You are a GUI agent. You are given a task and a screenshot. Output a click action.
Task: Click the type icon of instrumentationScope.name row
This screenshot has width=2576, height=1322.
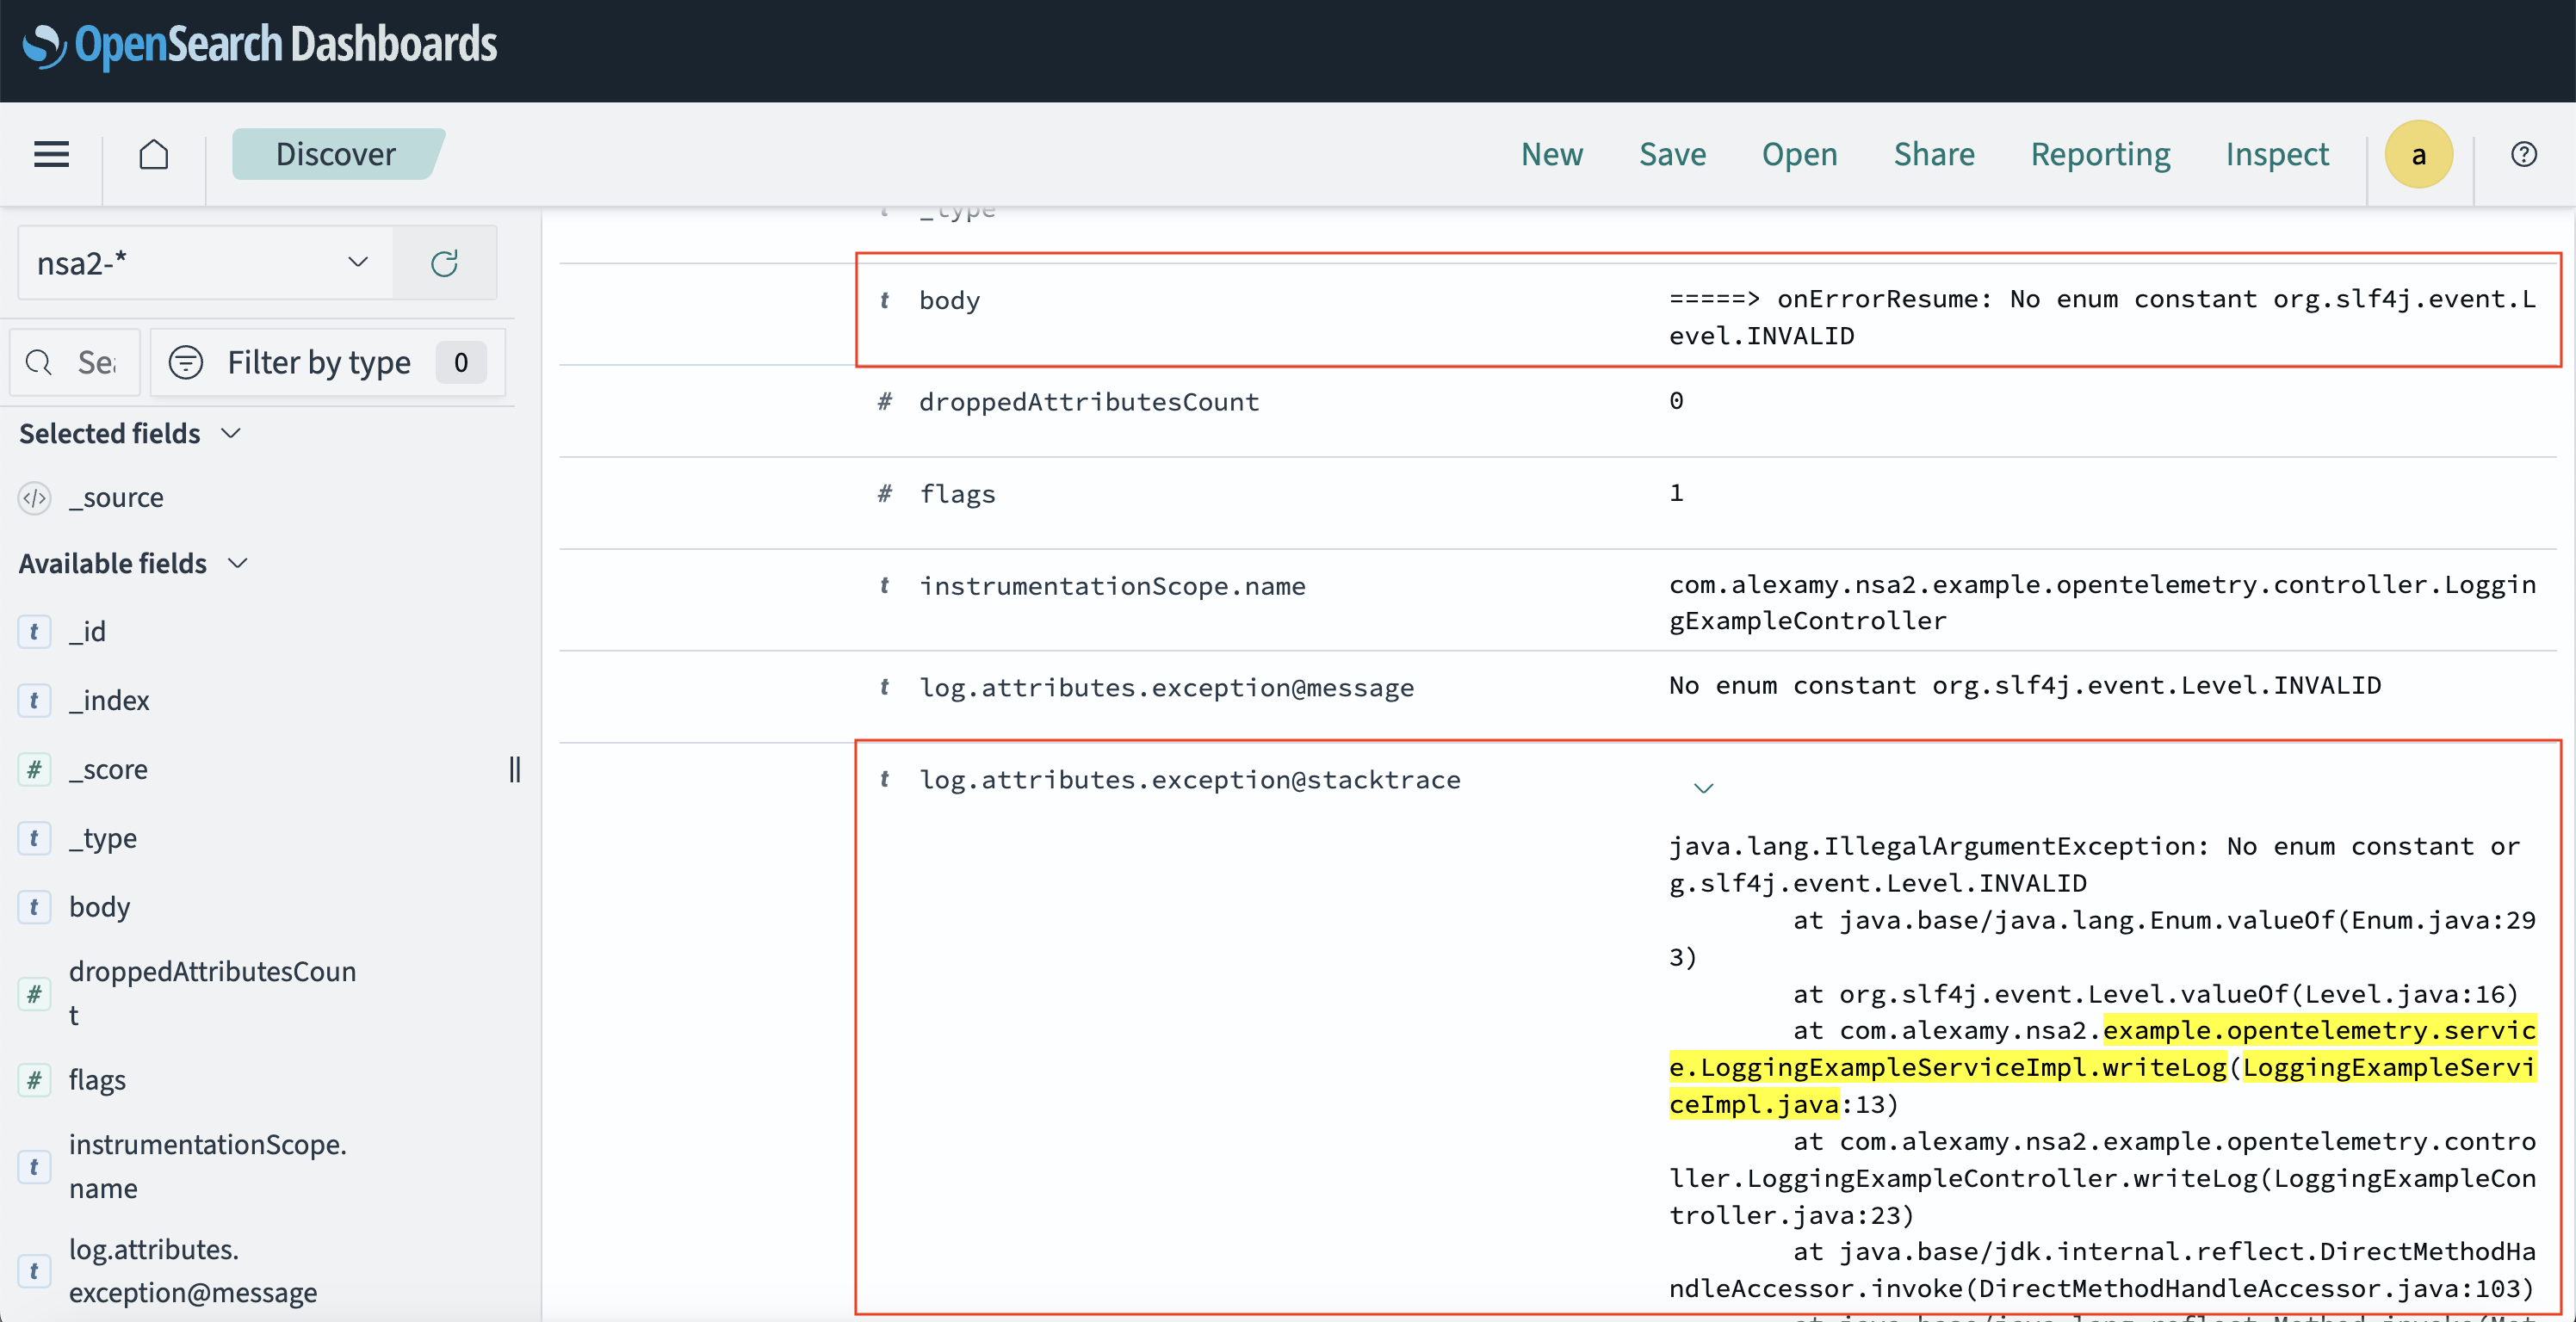884,586
